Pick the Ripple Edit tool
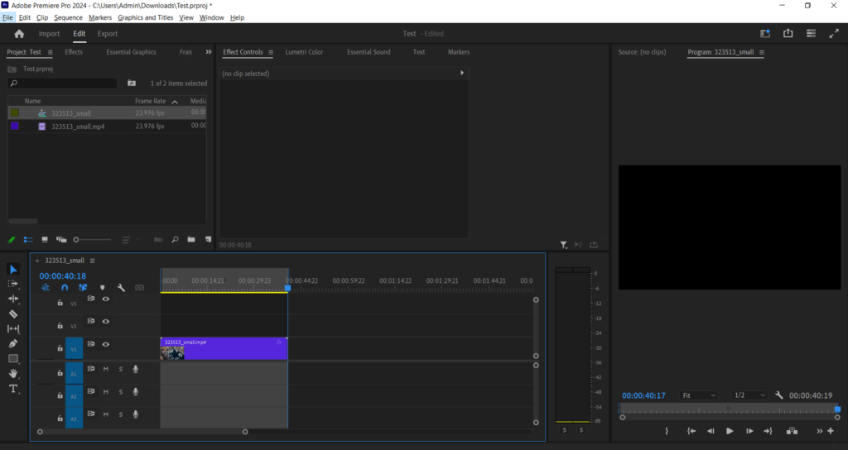Image resolution: width=848 pixels, height=450 pixels. (x=13, y=299)
